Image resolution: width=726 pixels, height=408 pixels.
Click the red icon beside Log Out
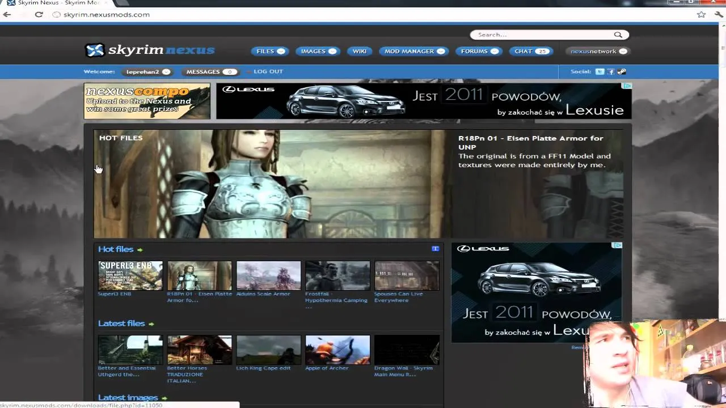(248, 72)
